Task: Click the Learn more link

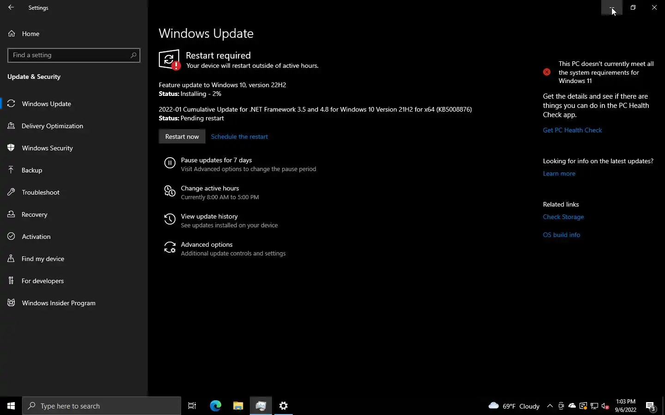Action: [x=559, y=173]
